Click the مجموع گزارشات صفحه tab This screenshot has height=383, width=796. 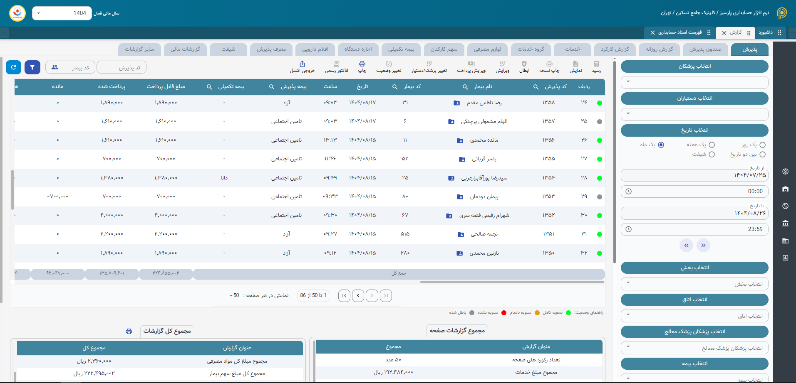click(457, 331)
